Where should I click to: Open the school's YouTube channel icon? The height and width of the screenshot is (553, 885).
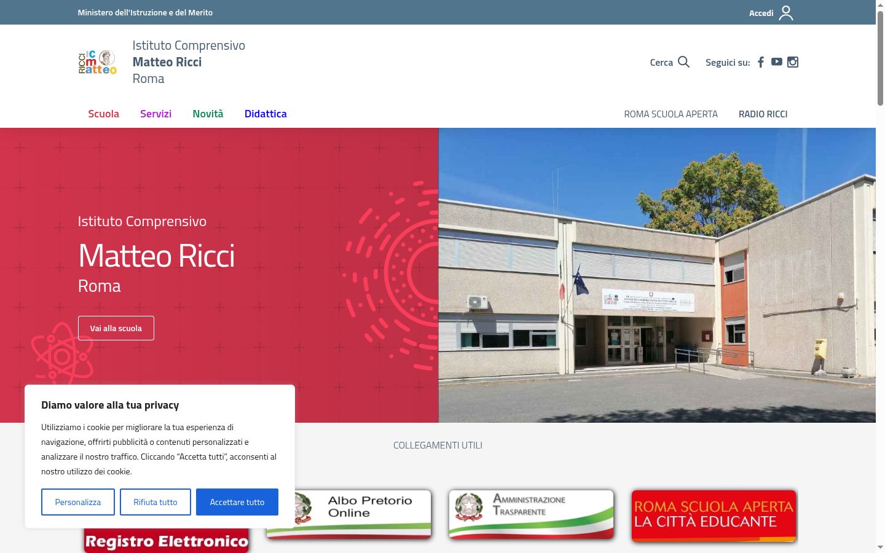coord(777,61)
